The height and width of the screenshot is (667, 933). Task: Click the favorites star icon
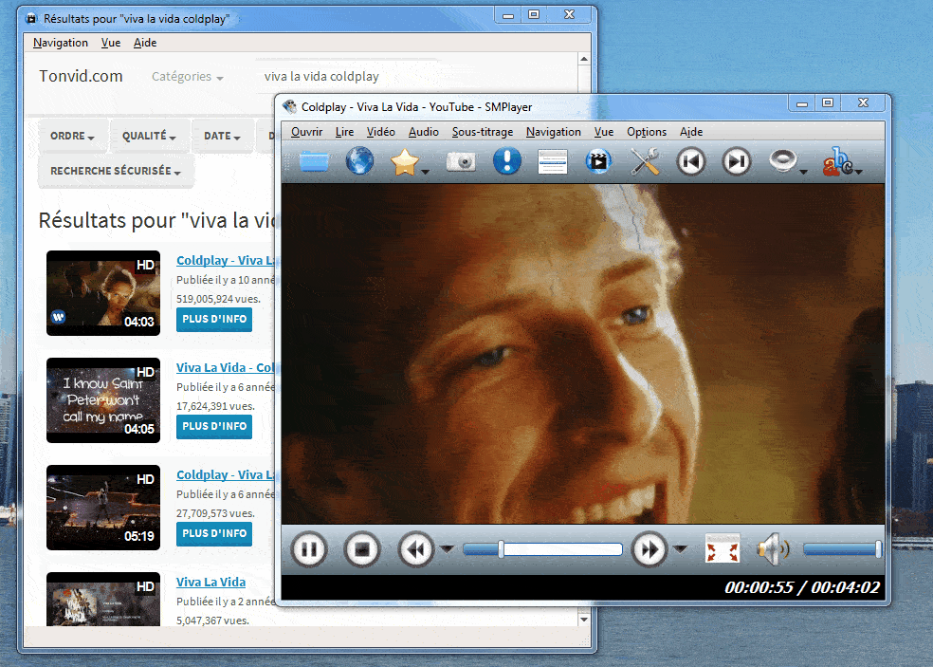[404, 162]
